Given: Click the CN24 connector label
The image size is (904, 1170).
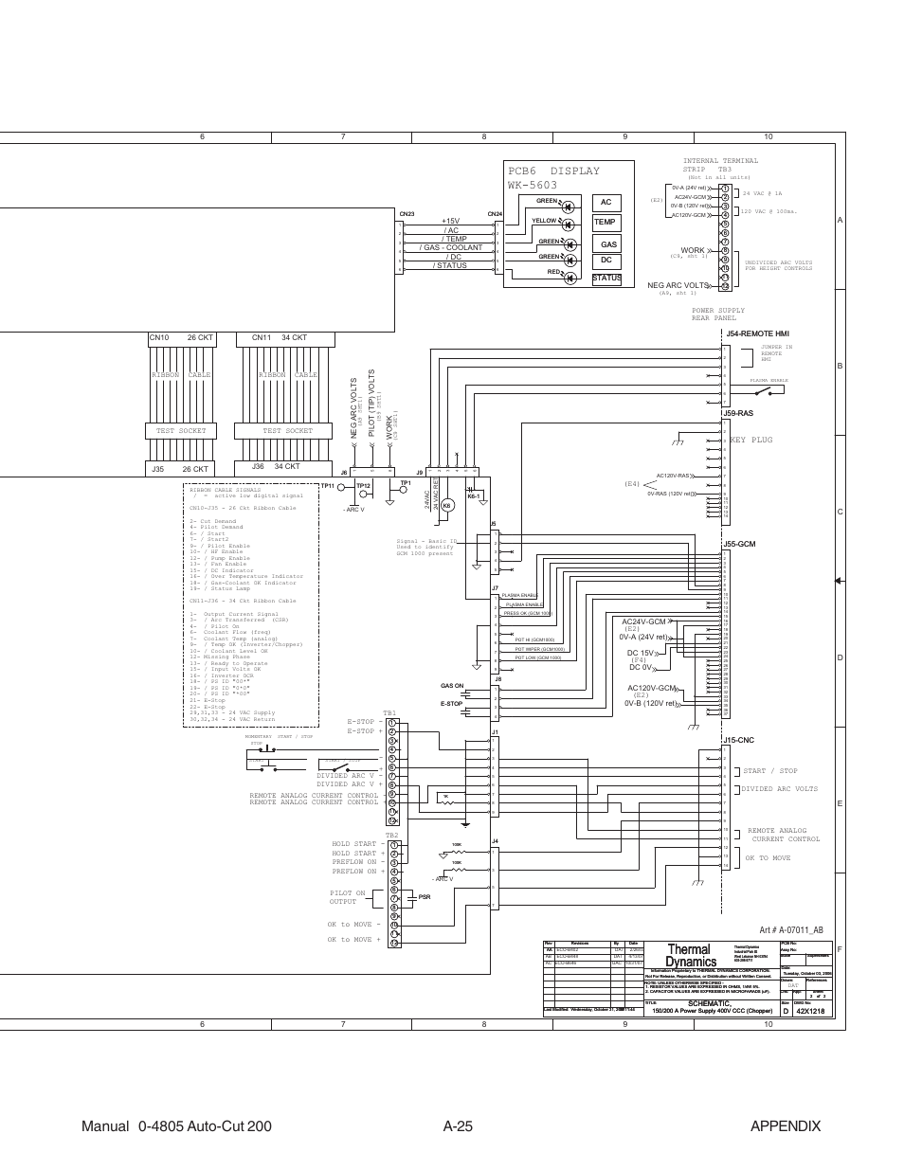Looking at the screenshot, I should click(495, 214).
